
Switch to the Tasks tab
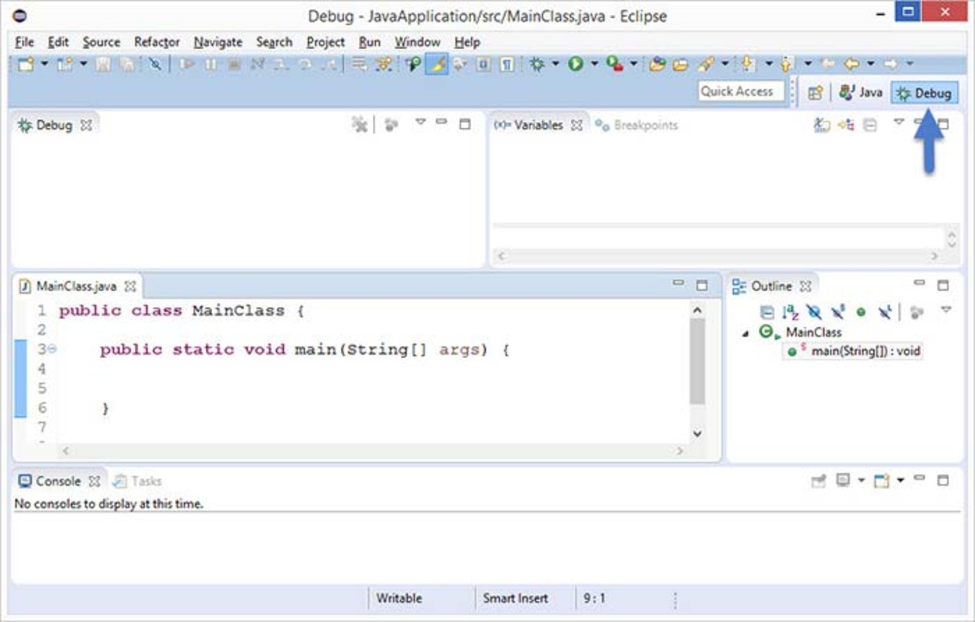(x=137, y=481)
